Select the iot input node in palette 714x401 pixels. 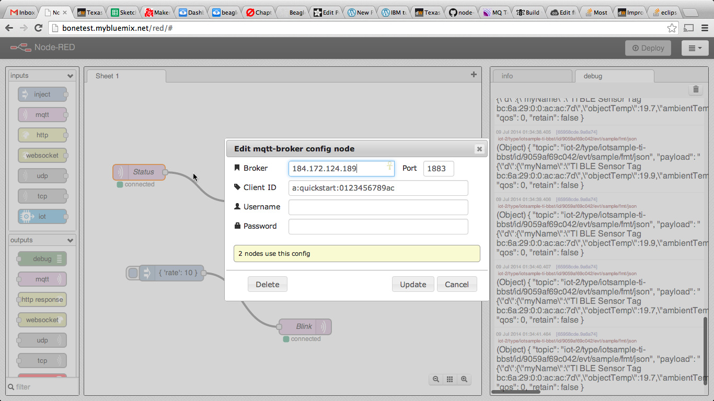42,216
